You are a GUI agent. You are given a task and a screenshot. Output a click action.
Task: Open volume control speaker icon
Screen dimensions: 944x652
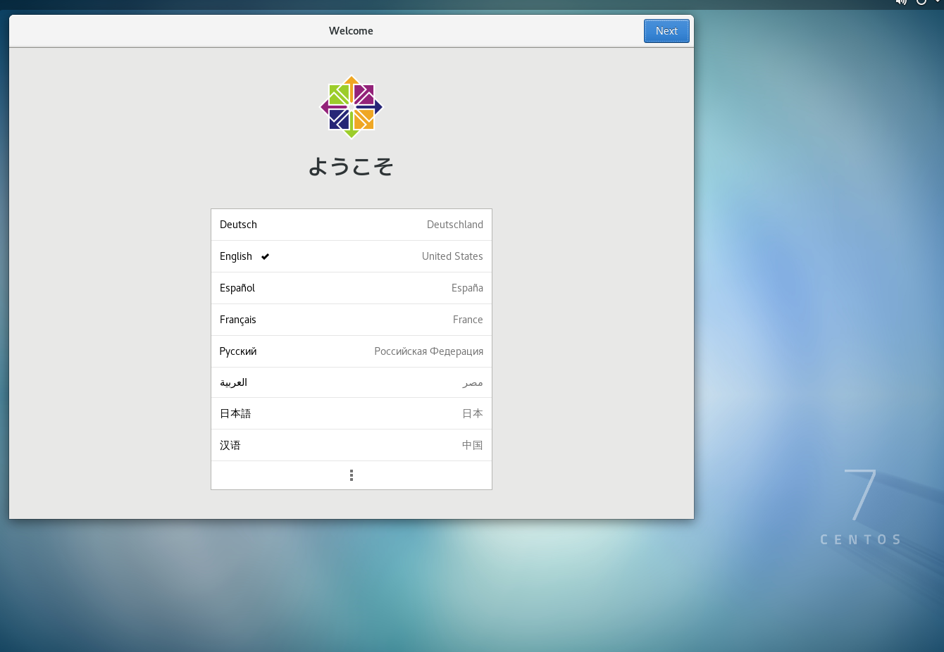pyautogui.click(x=901, y=2)
